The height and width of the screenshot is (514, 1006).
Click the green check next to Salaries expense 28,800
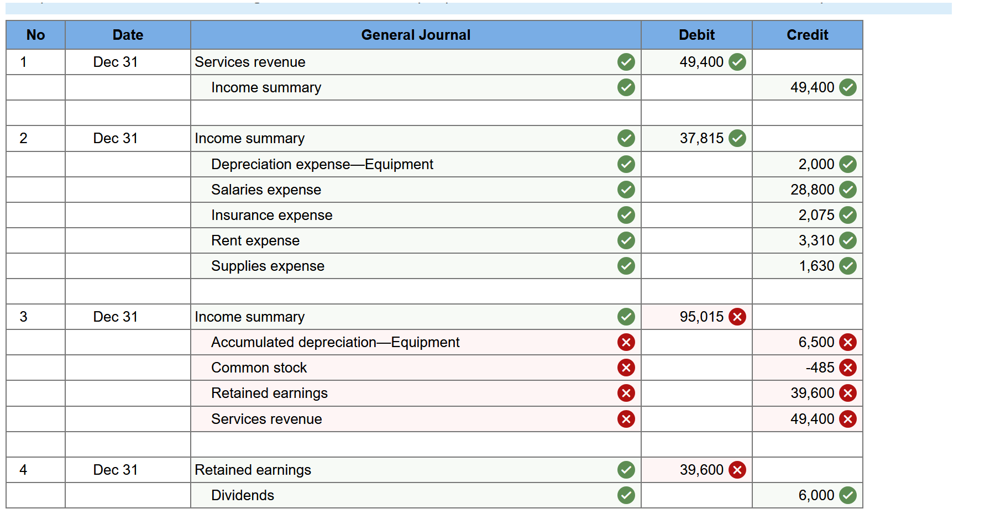[x=847, y=190]
